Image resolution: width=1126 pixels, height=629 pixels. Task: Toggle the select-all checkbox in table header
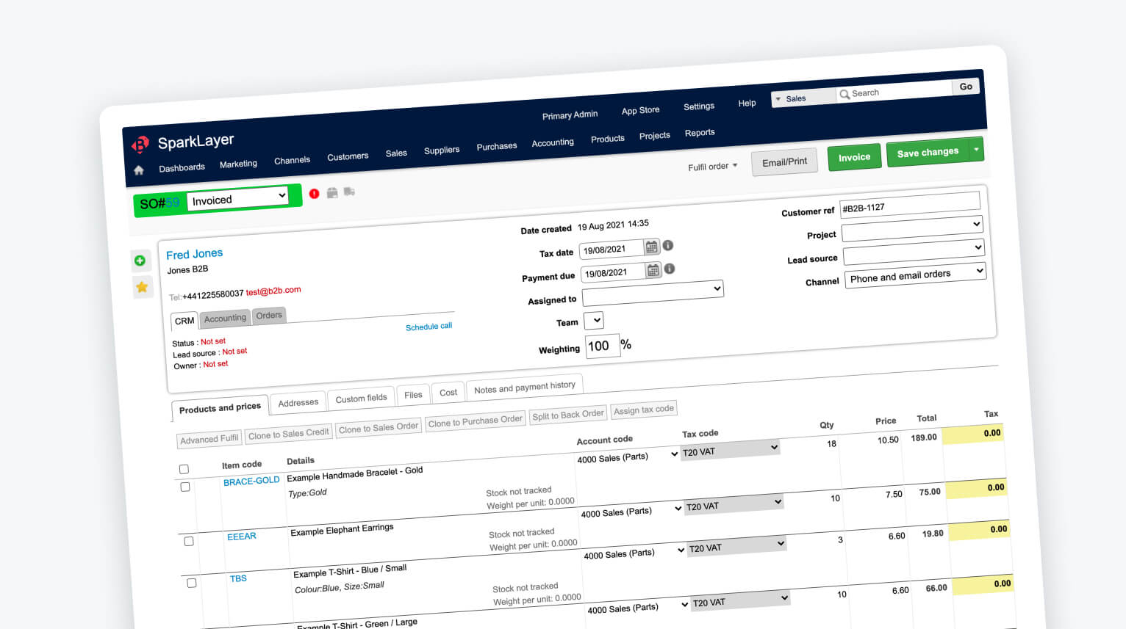(x=184, y=469)
